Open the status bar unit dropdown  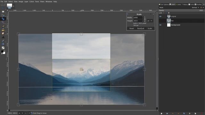tap(20, 113)
